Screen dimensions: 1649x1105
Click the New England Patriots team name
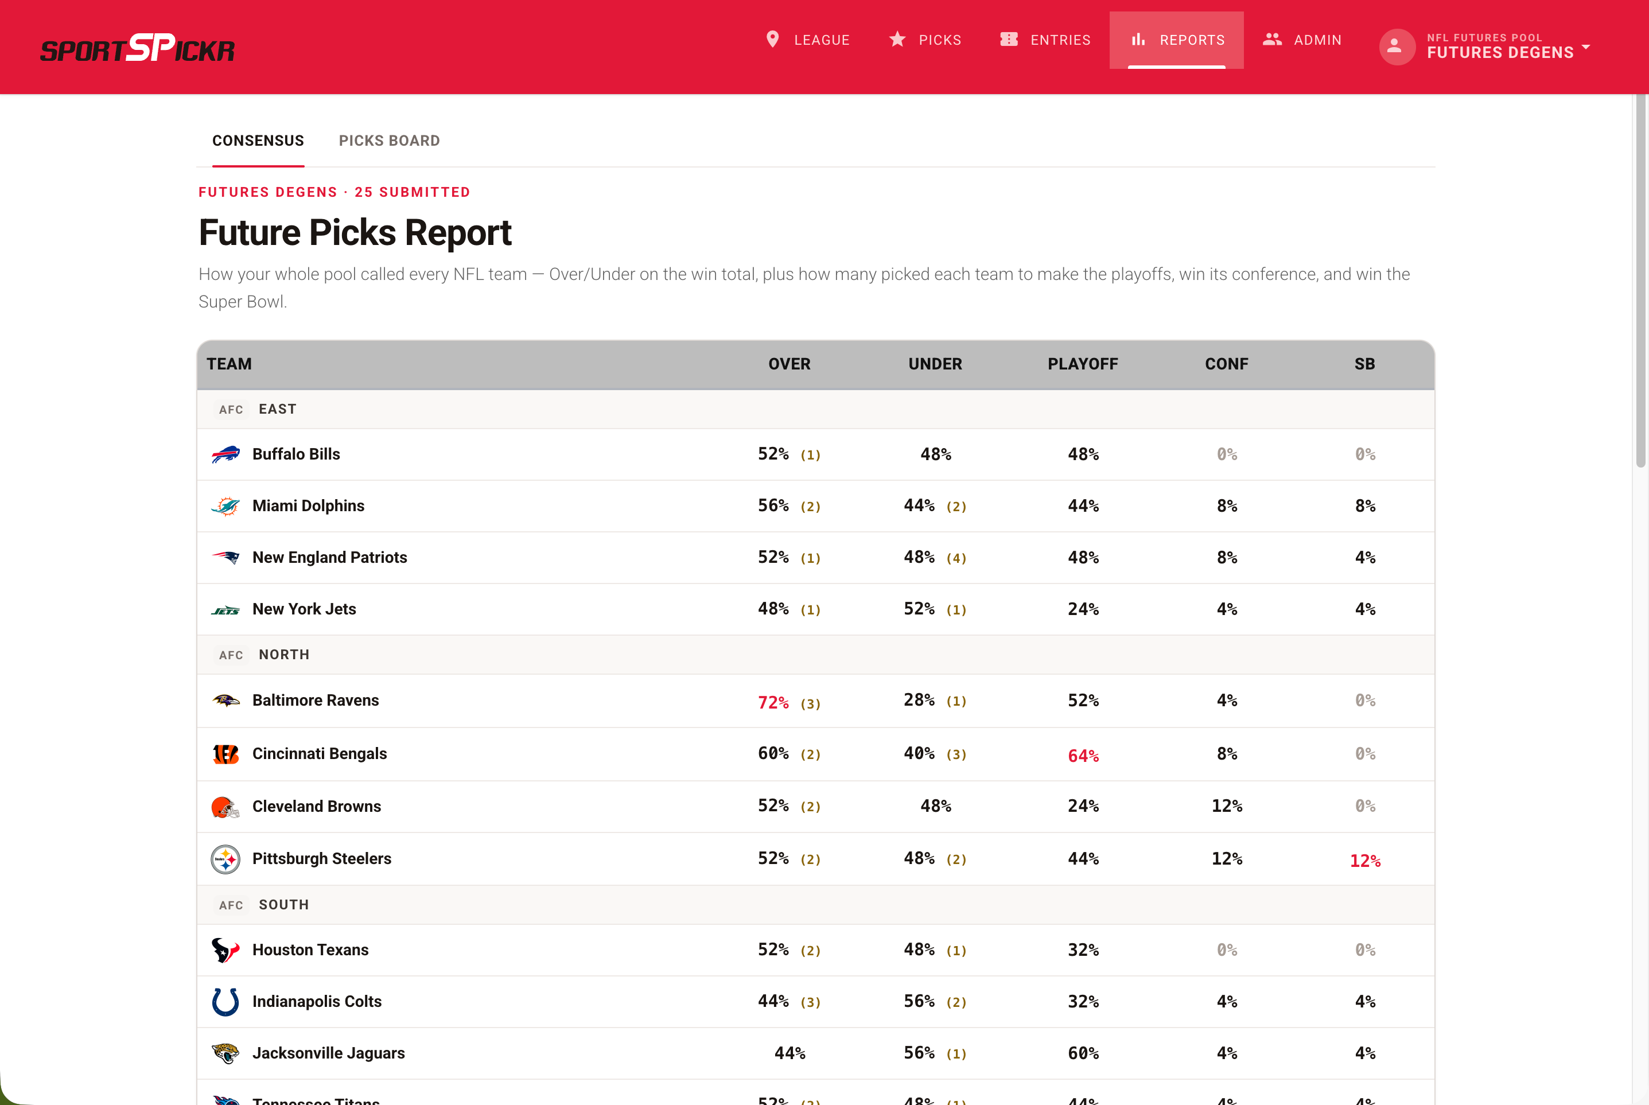pyautogui.click(x=330, y=558)
